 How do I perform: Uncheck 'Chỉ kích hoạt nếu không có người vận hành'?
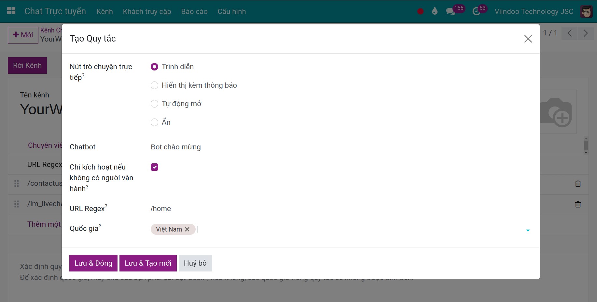tap(154, 167)
